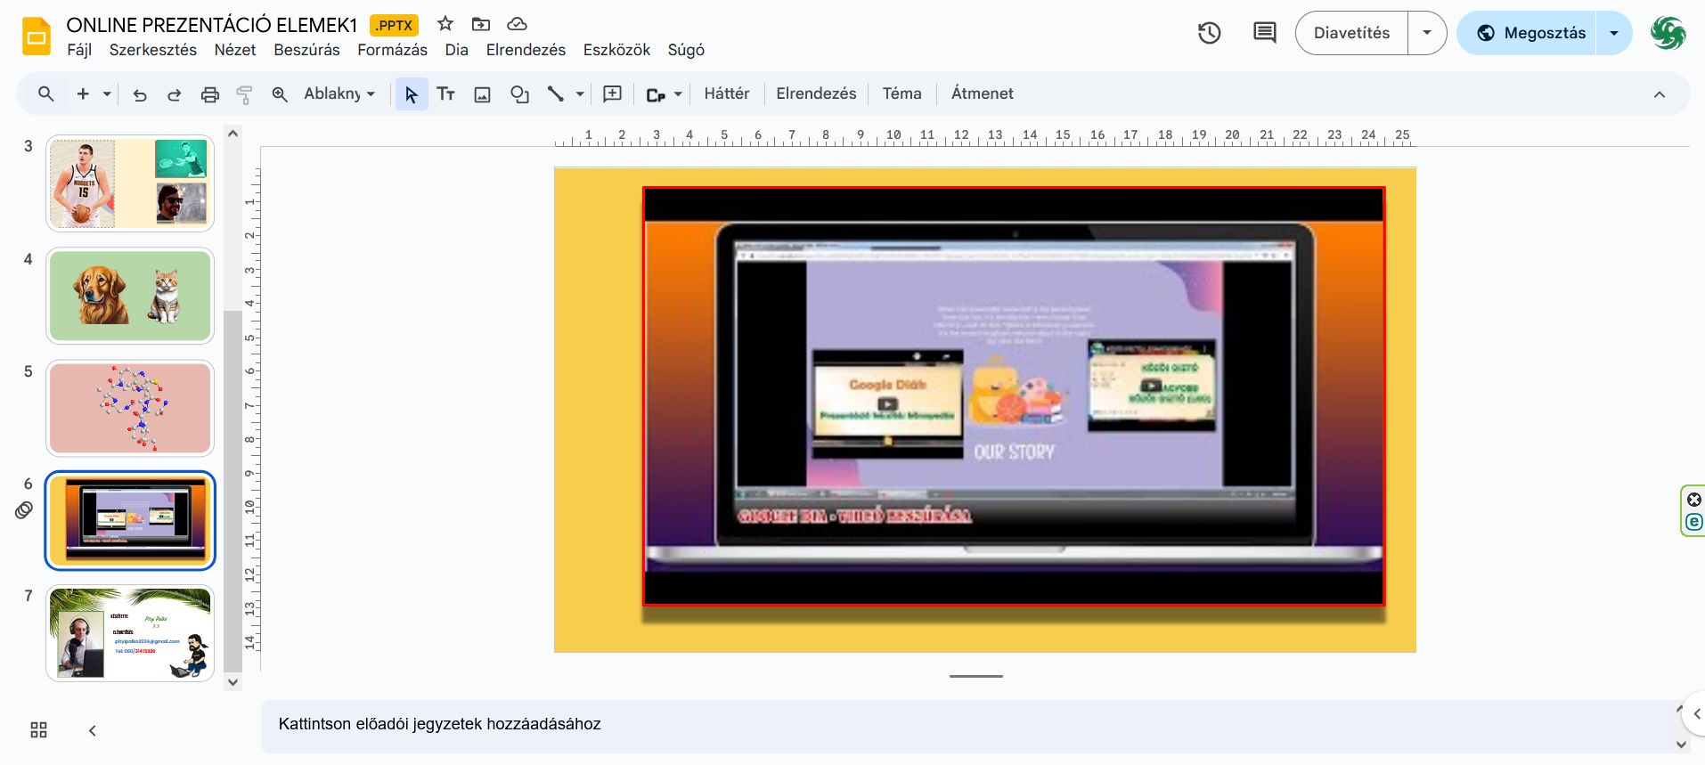Activate the paint format tool
The image size is (1705, 765).
pos(244,94)
